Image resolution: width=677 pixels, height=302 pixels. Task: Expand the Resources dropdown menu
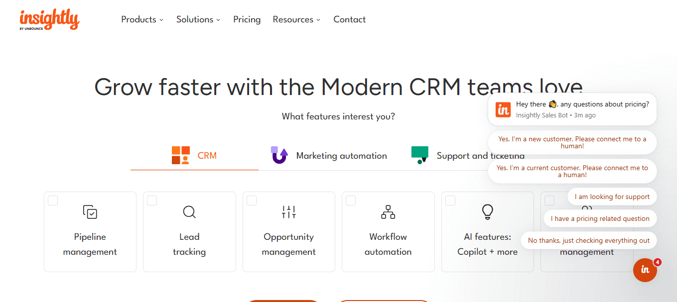[x=296, y=19]
